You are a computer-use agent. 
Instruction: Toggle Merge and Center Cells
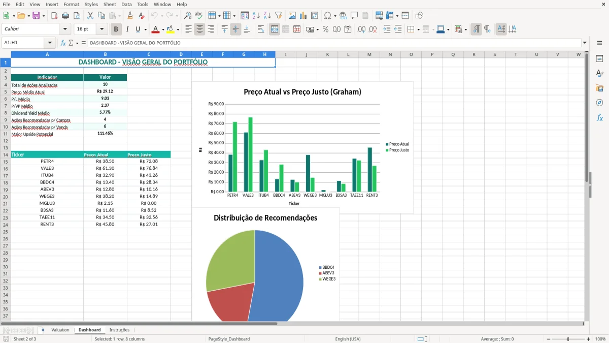click(x=275, y=29)
